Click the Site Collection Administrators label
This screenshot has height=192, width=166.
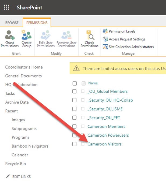click(131, 47)
